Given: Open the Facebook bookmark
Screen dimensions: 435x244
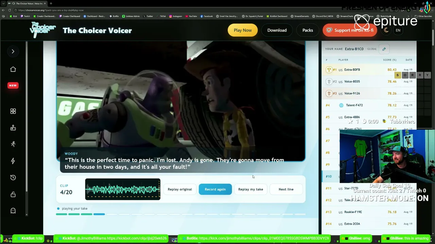Looking at the screenshot, I should (x=207, y=16).
